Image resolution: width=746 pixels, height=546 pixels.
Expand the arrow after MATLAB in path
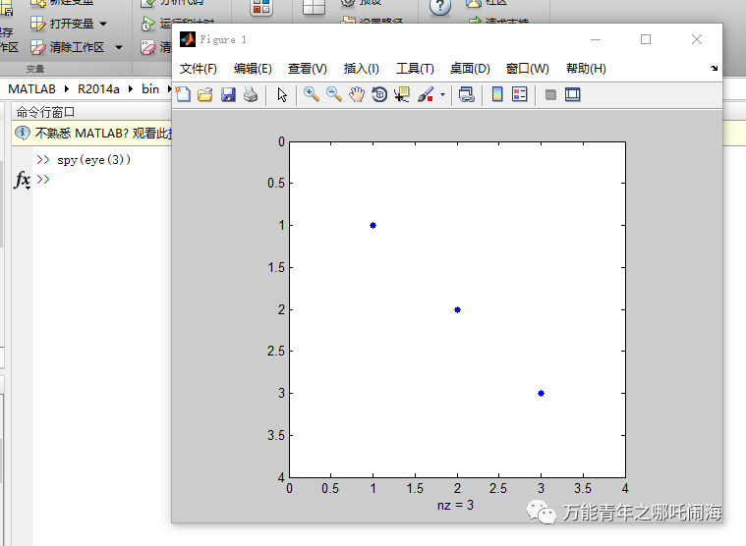[67, 88]
